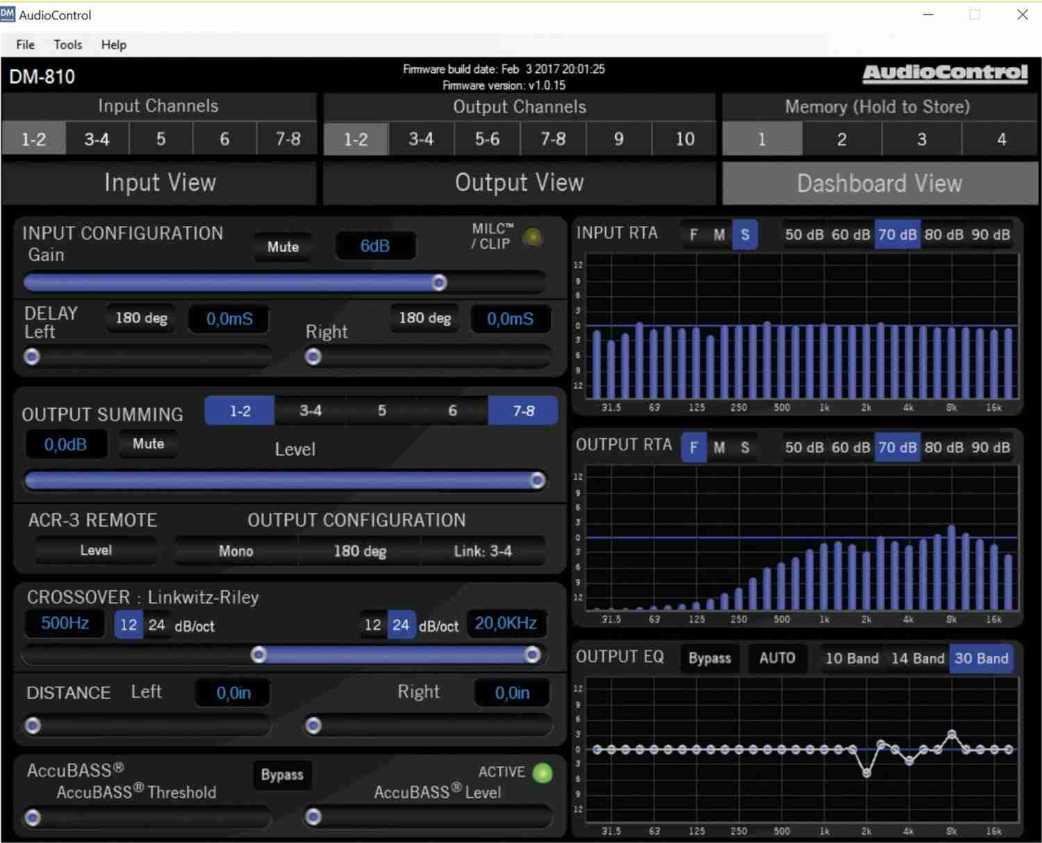Image resolution: width=1042 pixels, height=843 pixels.
Task: Toggle Output Summing input 3-4
Action: click(x=311, y=411)
